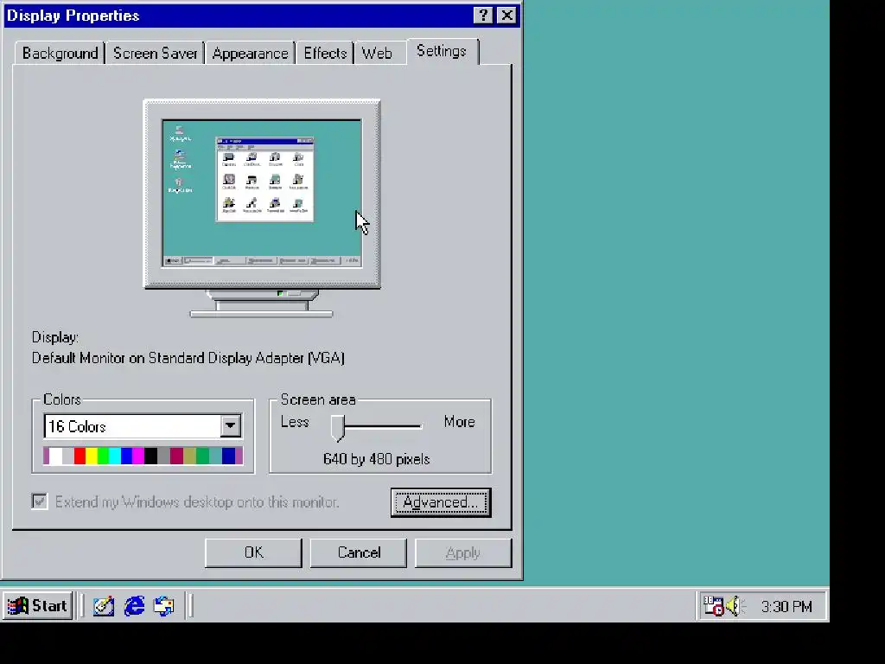Click the 'More' label of Screen area
885x664 pixels.
pos(459,422)
